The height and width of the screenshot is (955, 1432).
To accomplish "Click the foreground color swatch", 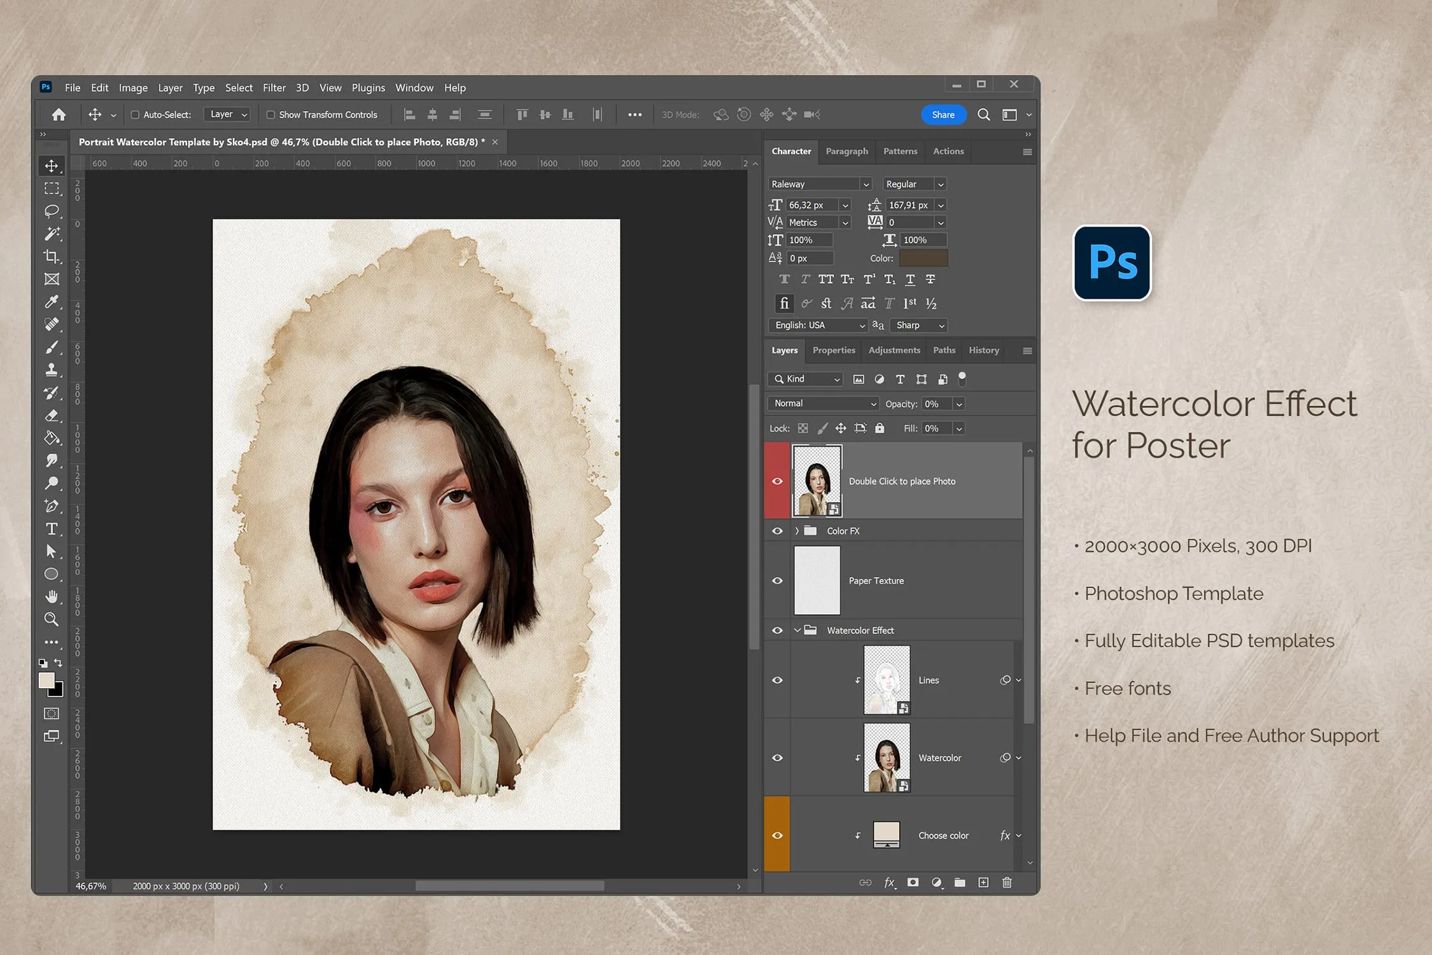I will pyautogui.click(x=46, y=680).
